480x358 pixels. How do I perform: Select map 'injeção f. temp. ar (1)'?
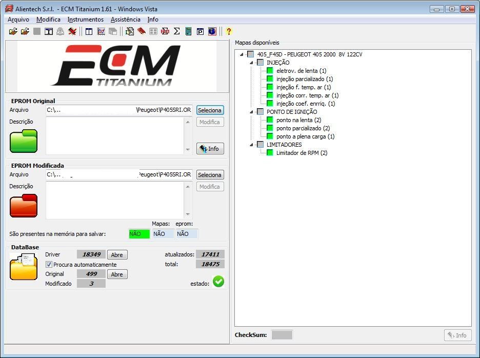pos(304,87)
